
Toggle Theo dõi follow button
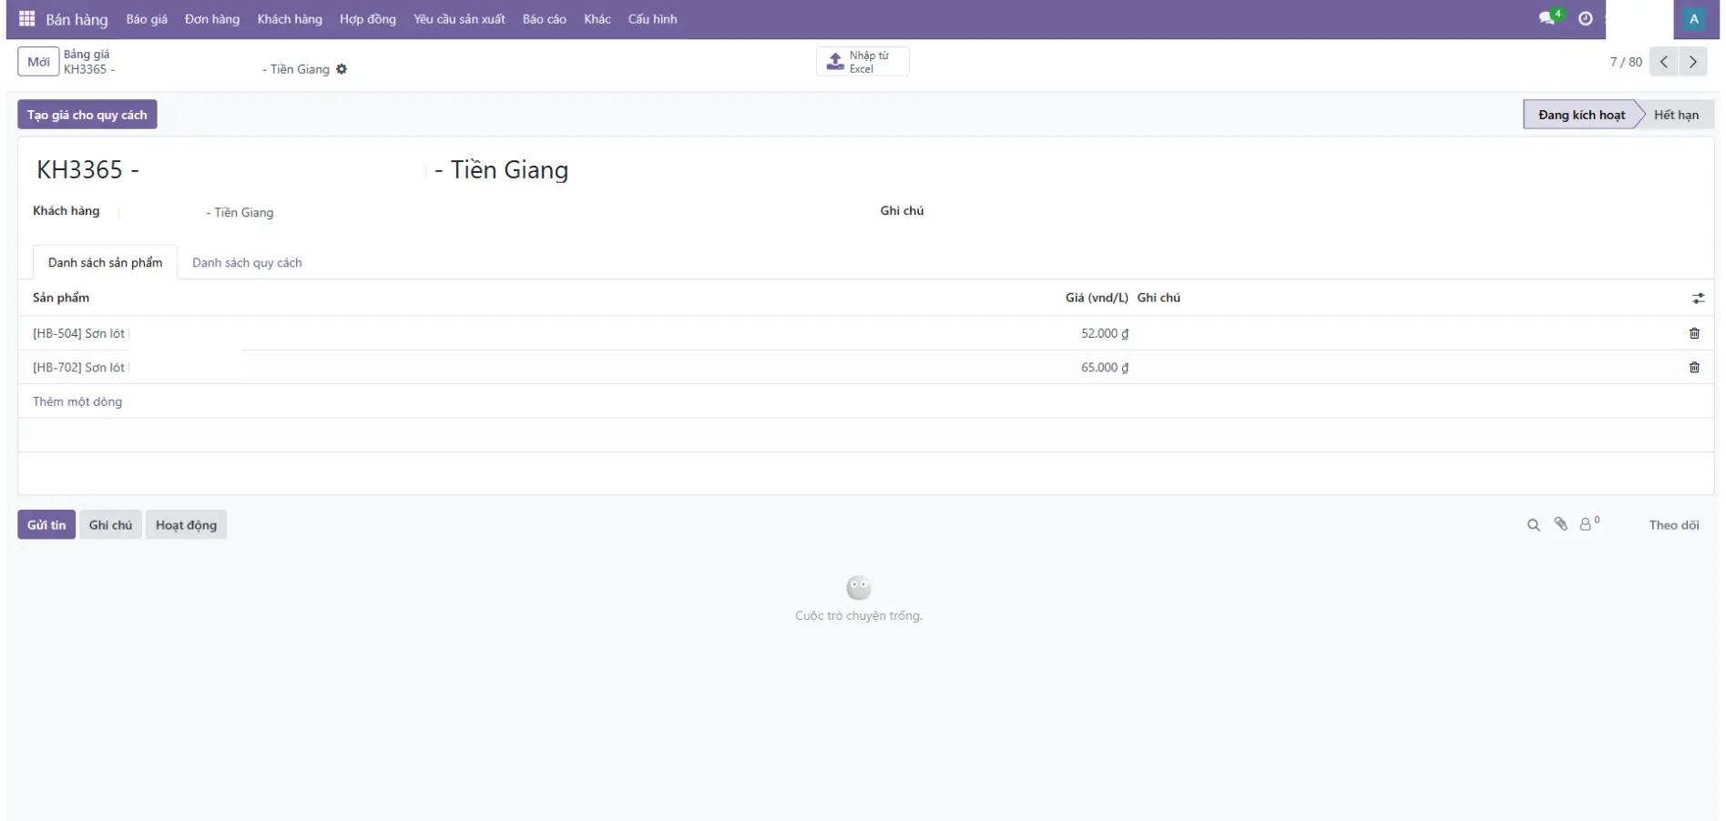(x=1673, y=525)
